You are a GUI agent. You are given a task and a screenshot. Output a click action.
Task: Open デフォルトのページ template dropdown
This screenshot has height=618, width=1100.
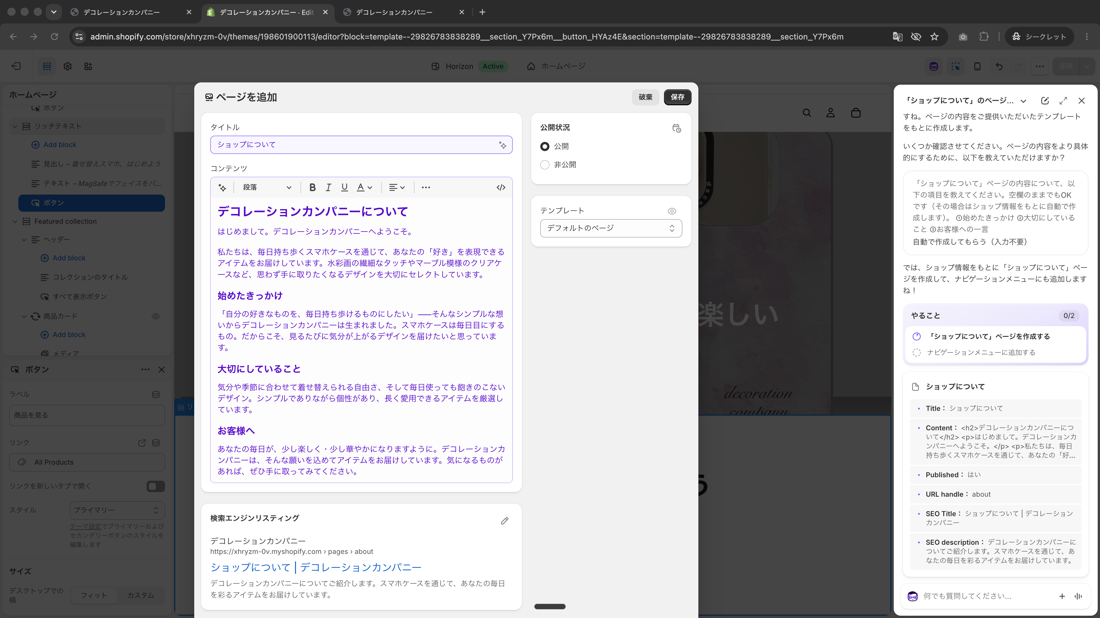pos(611,228)
